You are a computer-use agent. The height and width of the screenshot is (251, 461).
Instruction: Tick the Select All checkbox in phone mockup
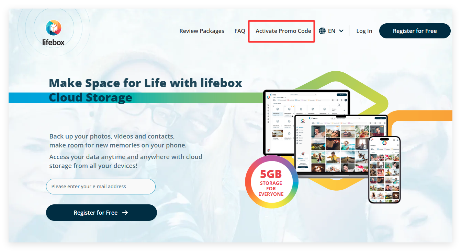[393, 153]
